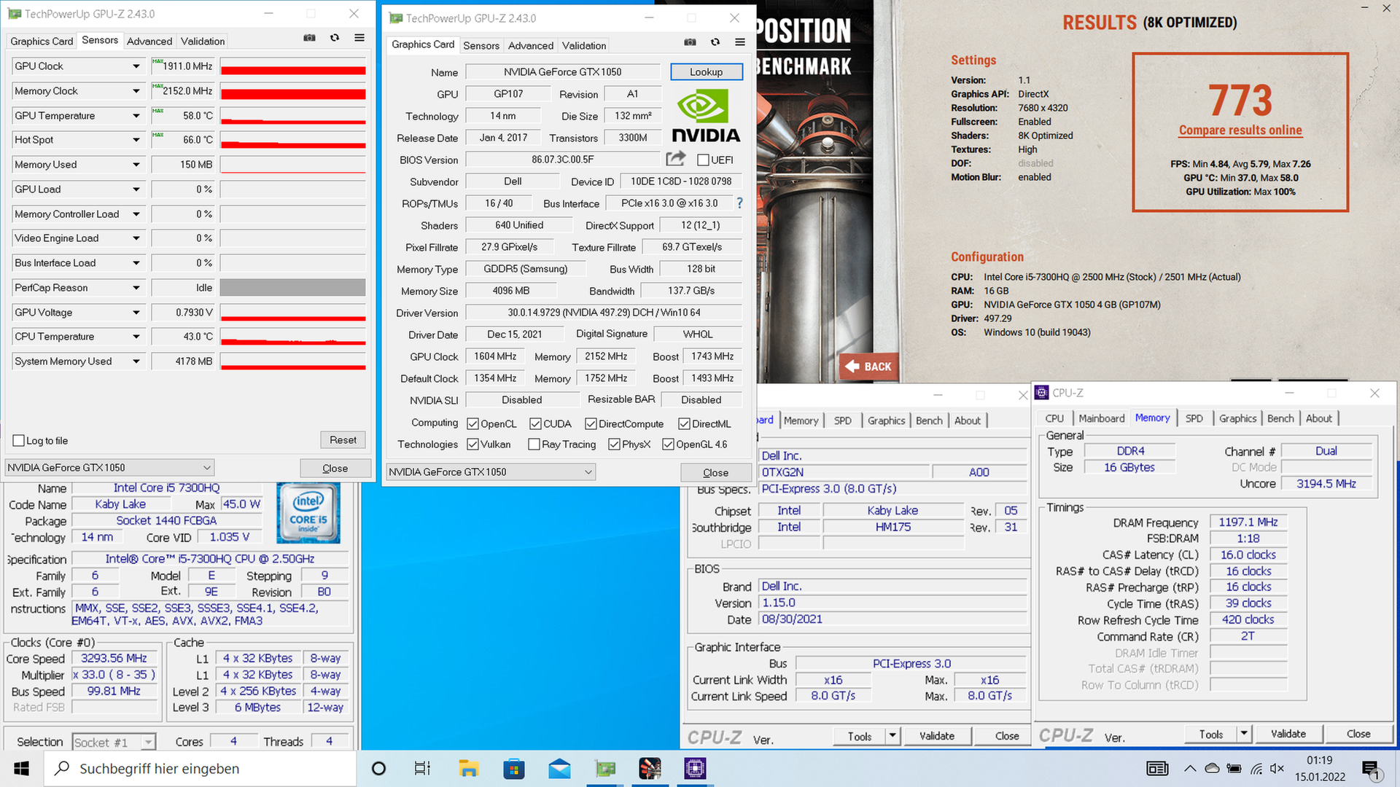Toggle Ray Tracing checkbox
The width and height of the screenshot is (1400, 787).
[x=534, y=445]
